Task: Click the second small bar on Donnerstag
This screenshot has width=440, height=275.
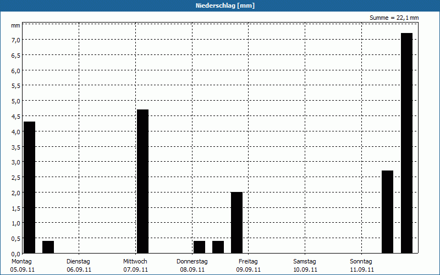Action: pos(218,247)
